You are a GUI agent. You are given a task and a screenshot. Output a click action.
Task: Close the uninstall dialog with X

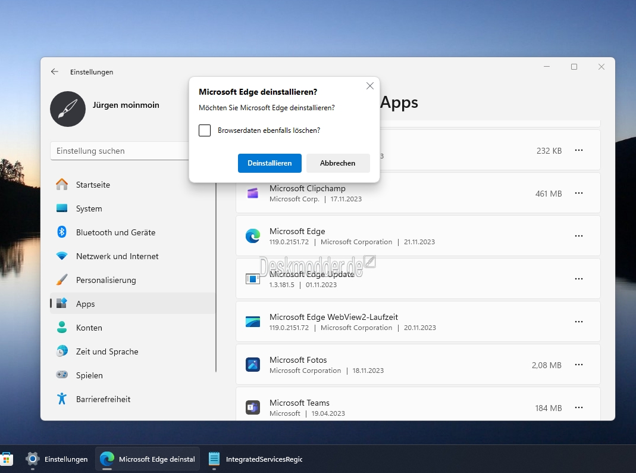[370, 86]
